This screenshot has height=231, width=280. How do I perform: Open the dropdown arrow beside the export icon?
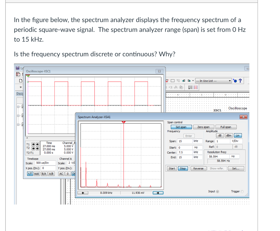pyautogui.click(x=193, y=81)
